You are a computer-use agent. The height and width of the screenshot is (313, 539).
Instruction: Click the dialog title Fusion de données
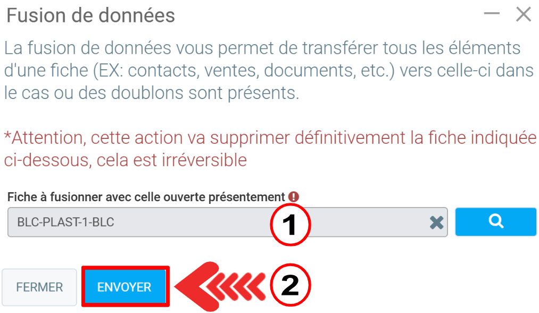click(x=90, y=16)
